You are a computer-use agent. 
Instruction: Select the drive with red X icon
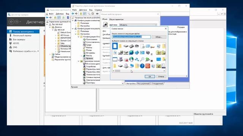coord(126,59)
